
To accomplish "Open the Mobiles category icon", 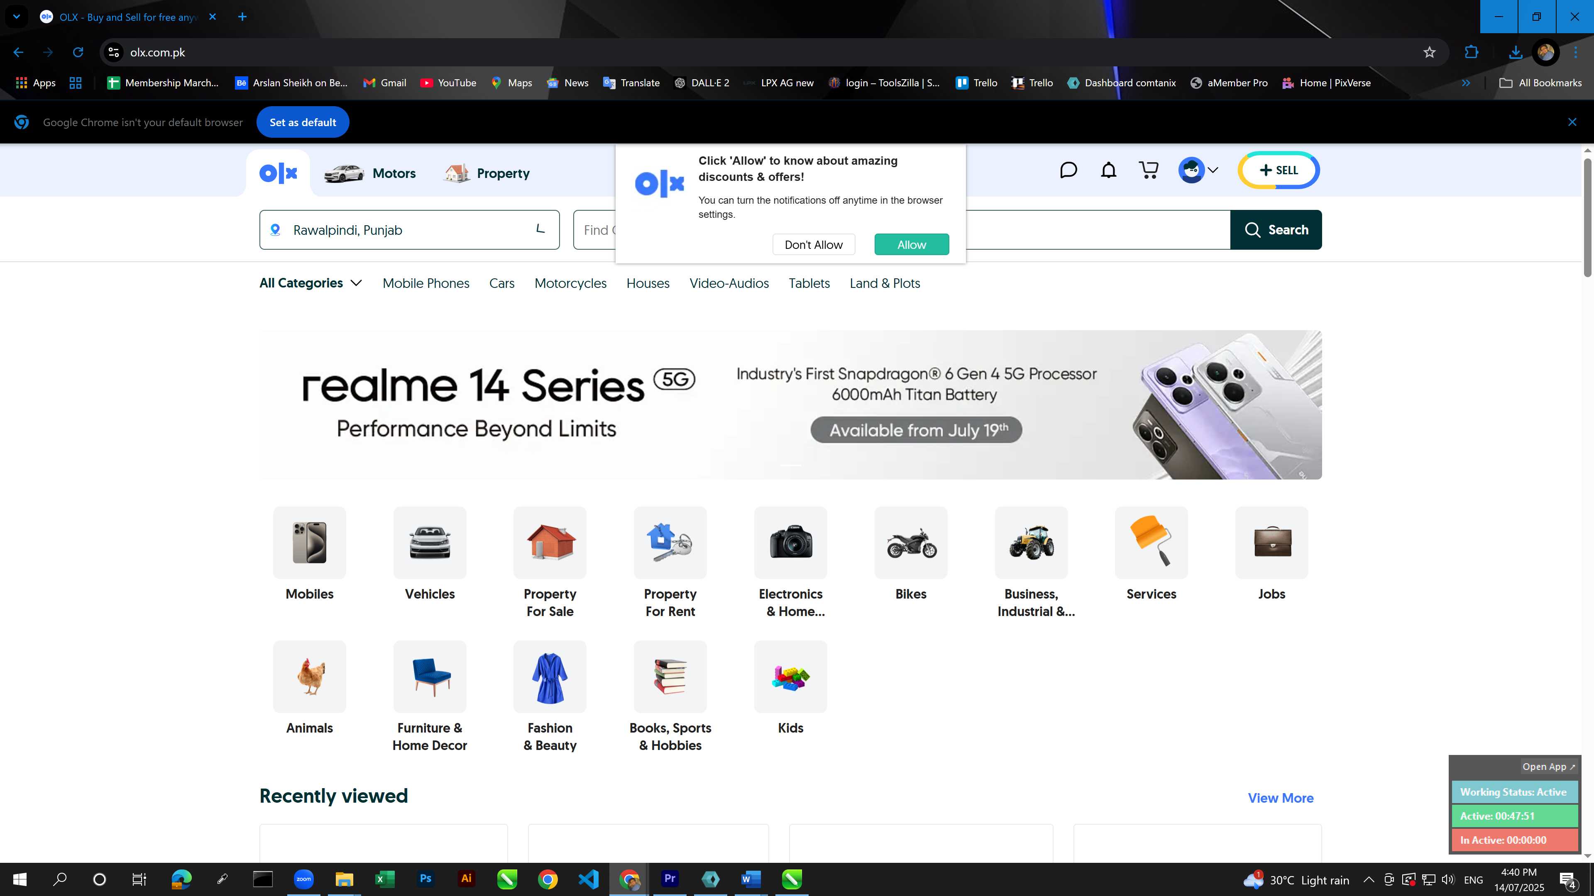I will [309, 542].
